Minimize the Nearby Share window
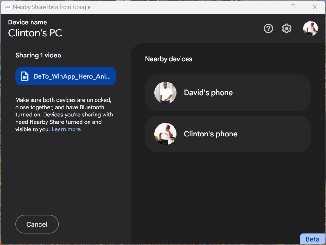 272,7
